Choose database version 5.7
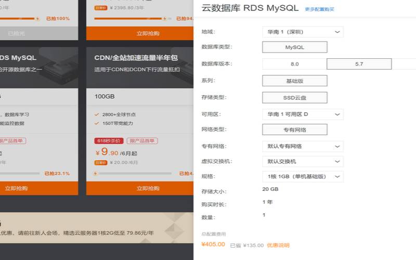This screenshot has height=260, width=416. pos(359,64)
